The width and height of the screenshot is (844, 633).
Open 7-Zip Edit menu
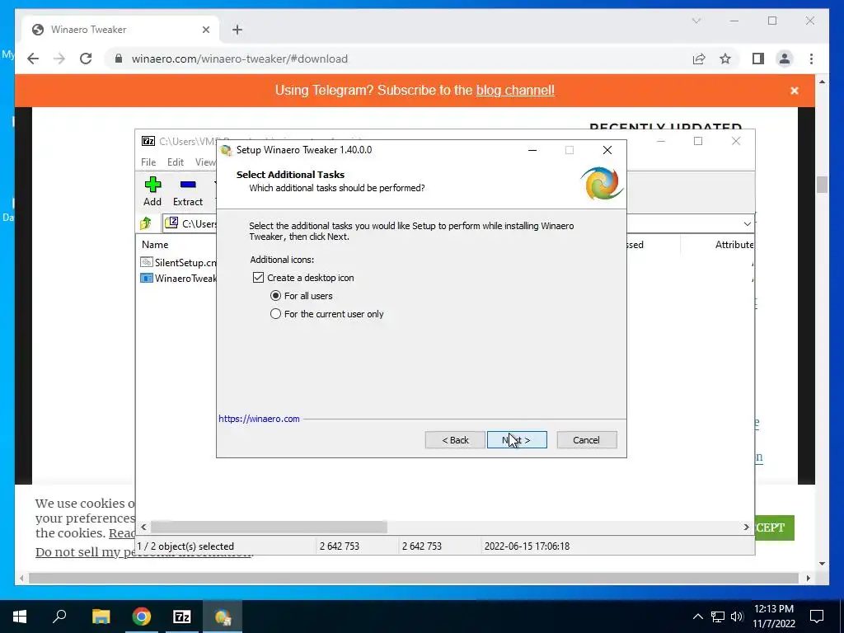click(x=176, y=162)
